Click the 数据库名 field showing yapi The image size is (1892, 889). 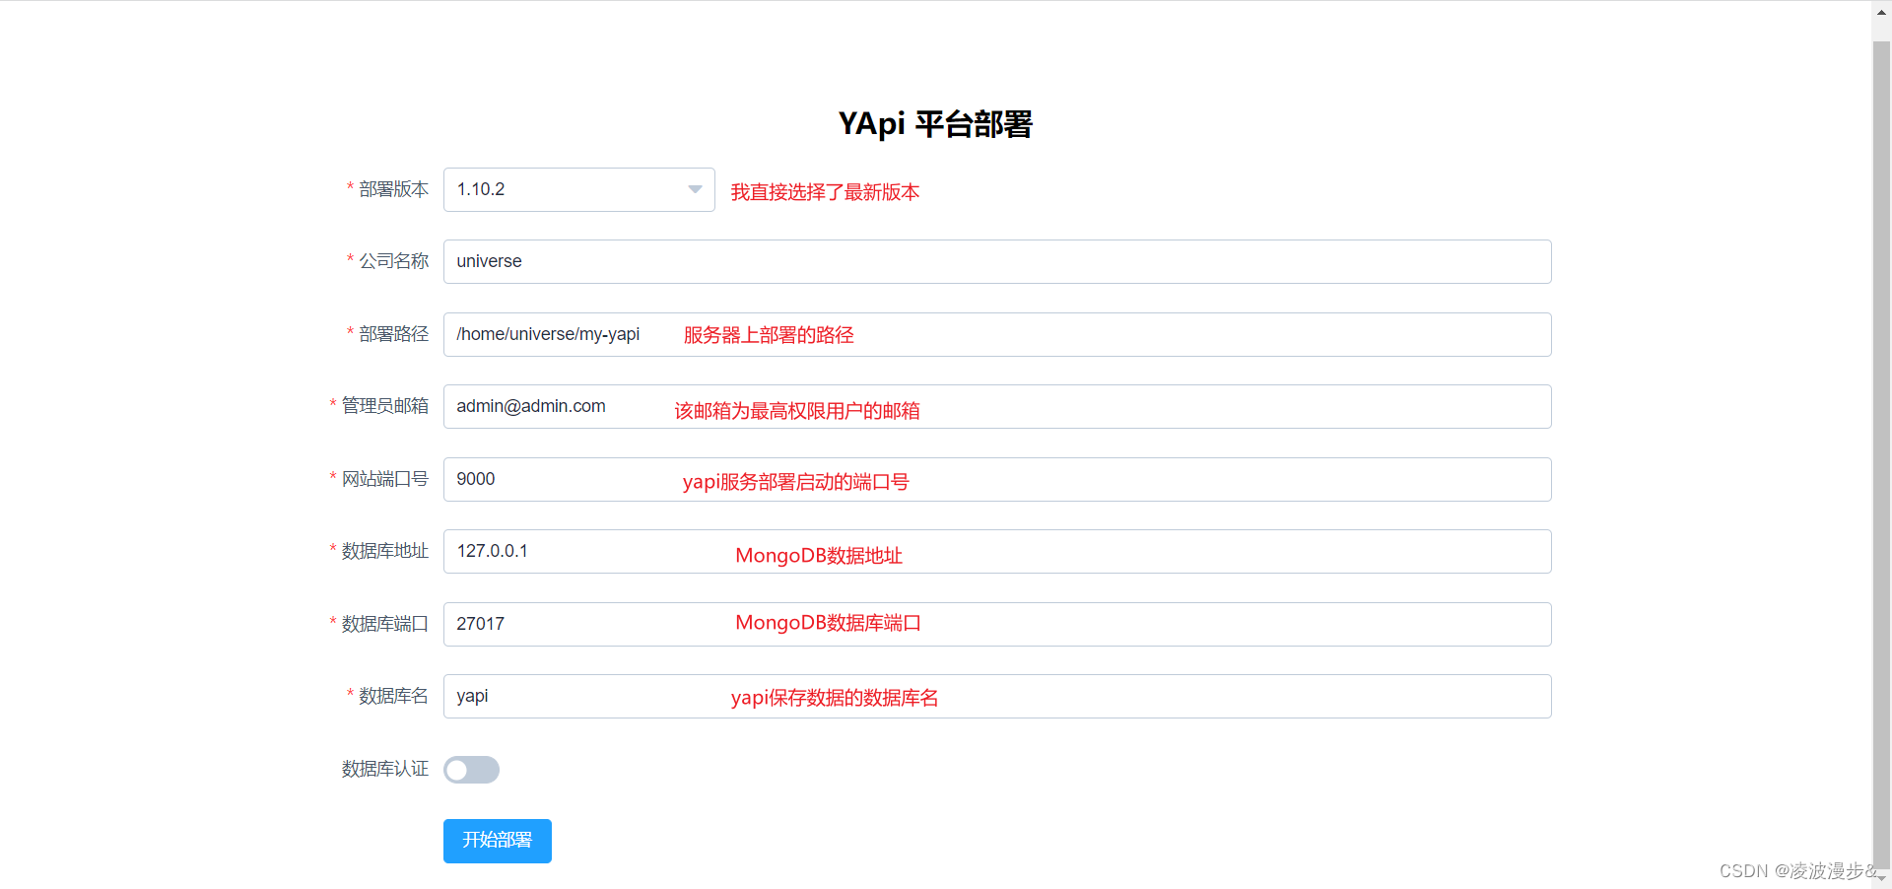[996, 696]
